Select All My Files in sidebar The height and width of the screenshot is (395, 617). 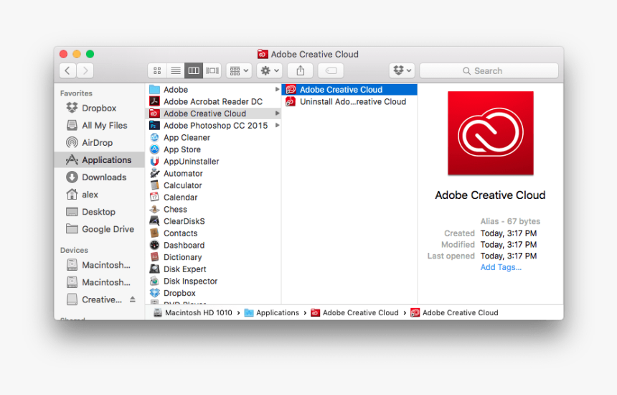tap(99, 125)
